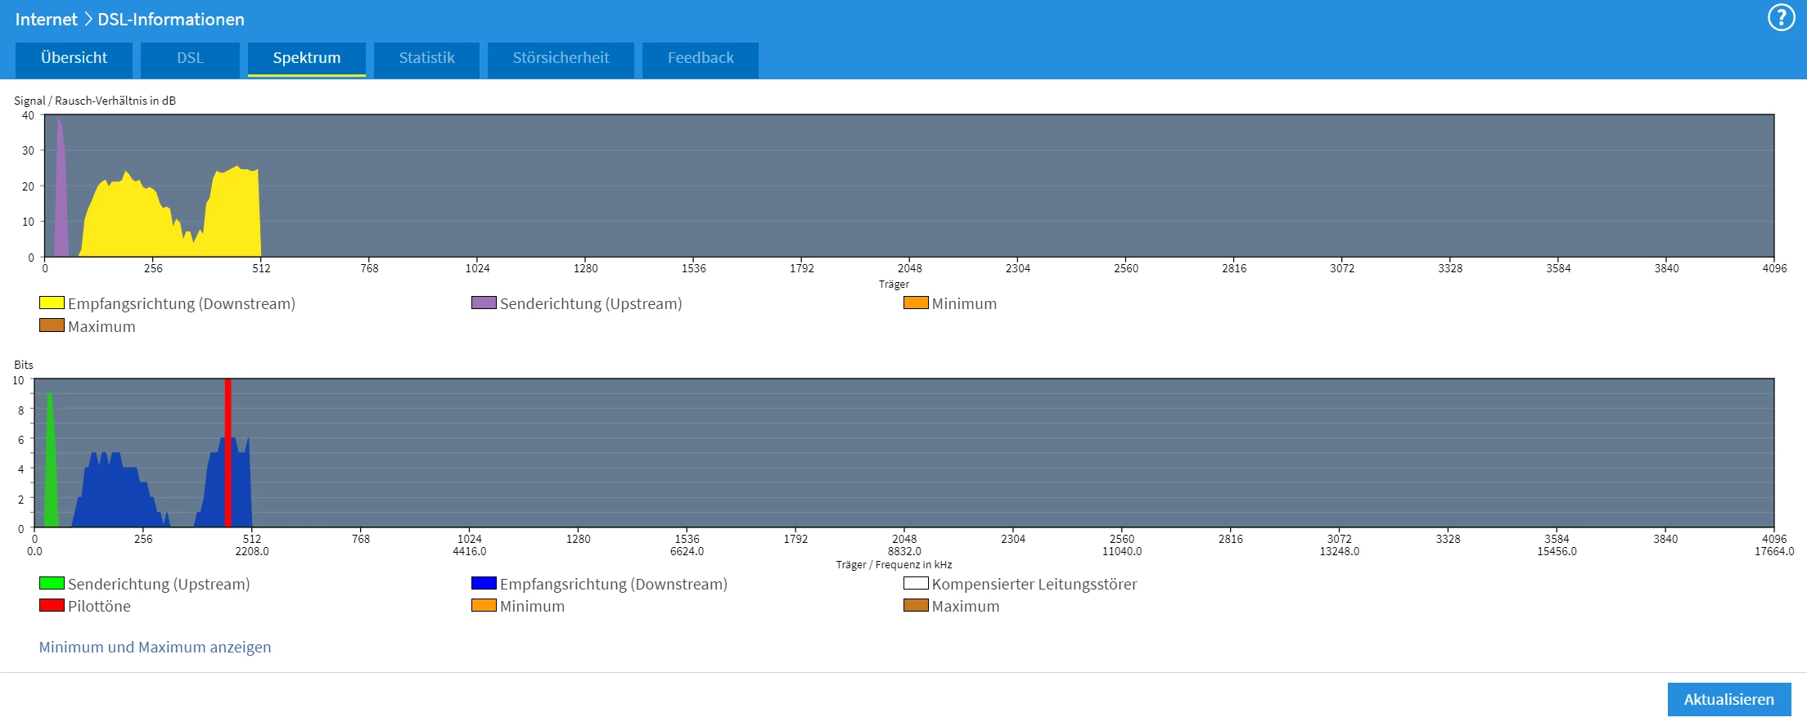1807x722 pixels.
Task: Click the Aktualisieren button
Action: coord(1729,699)
